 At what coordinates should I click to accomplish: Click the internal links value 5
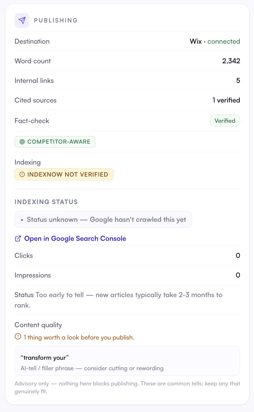tap(238, 81)
